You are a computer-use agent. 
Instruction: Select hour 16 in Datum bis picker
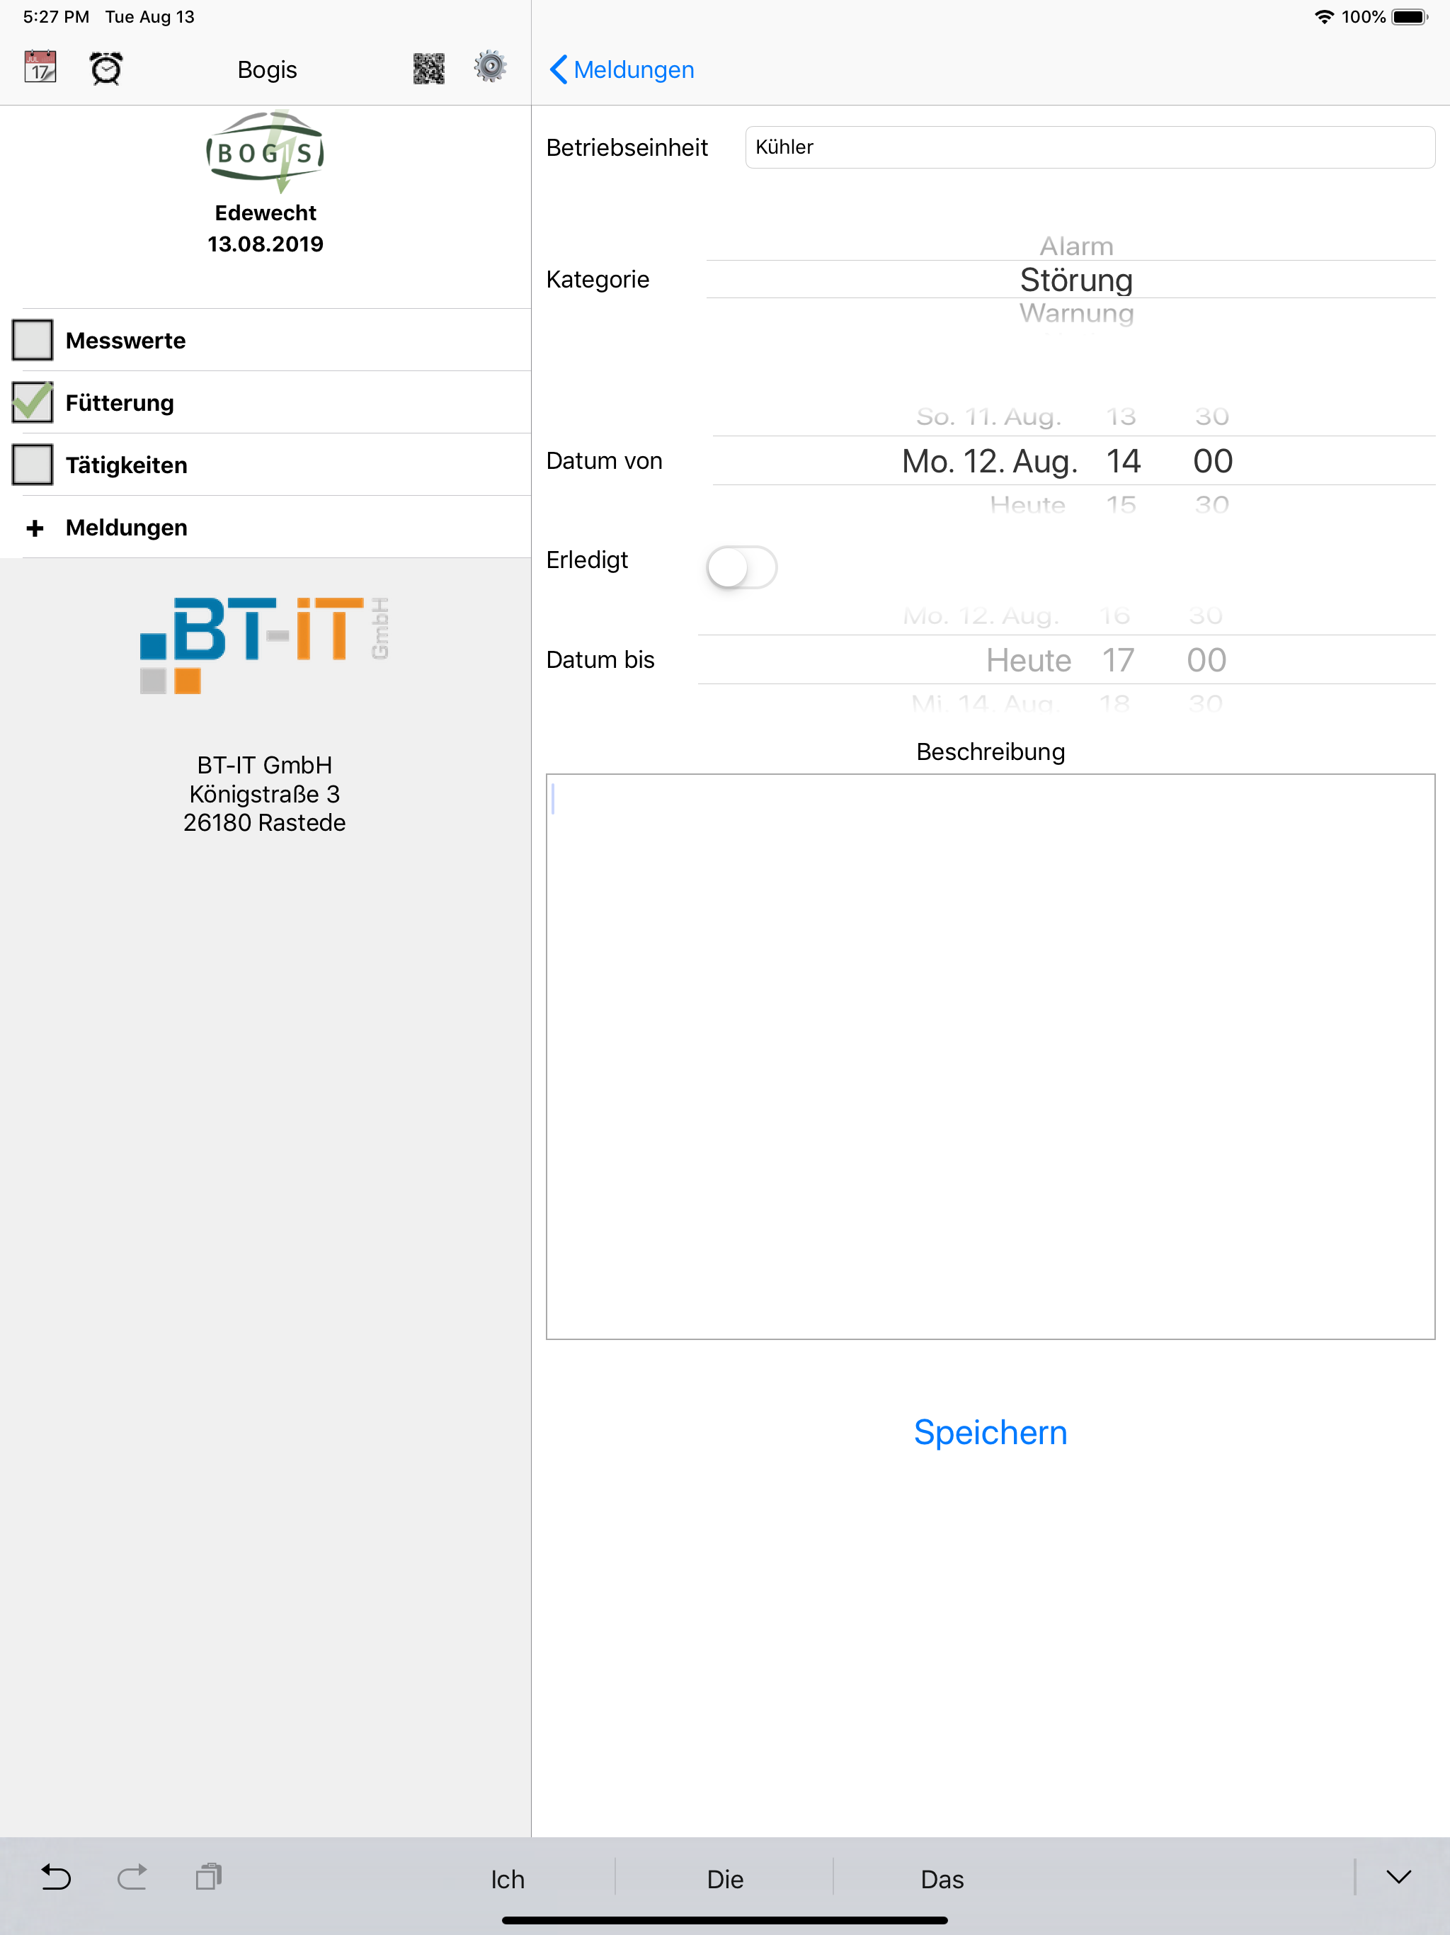click(x=1114, y=615)
